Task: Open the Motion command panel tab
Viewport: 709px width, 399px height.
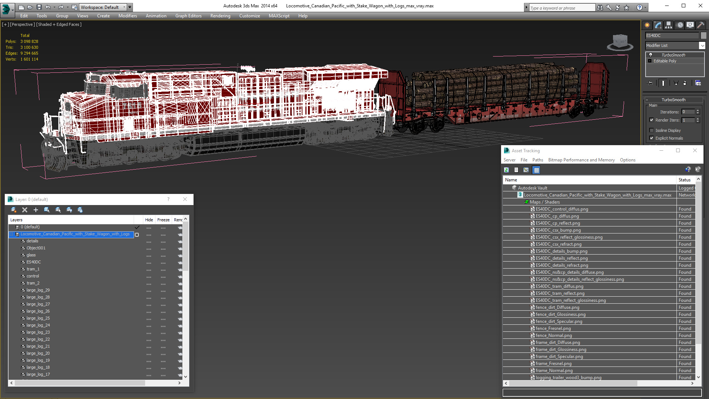Action: 680,25
